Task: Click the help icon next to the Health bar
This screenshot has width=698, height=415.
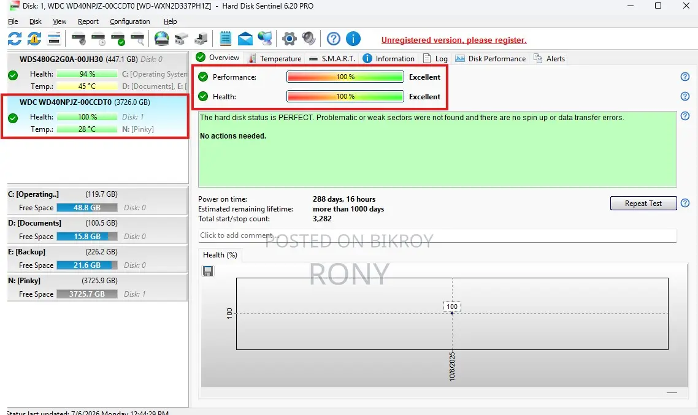Action: (x=685, y=96)
